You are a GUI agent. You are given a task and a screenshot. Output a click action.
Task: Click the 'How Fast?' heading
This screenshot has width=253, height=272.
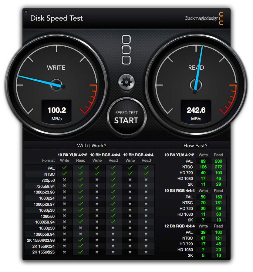tap(195, 145)
